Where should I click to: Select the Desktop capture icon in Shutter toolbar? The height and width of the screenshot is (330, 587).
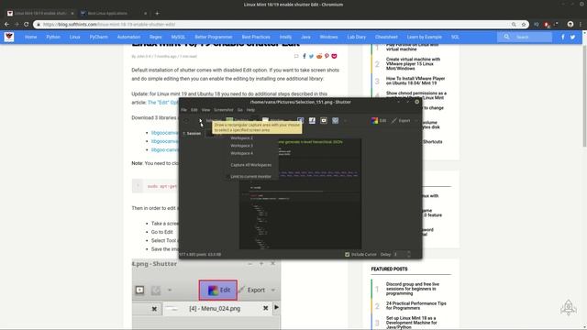229,120
